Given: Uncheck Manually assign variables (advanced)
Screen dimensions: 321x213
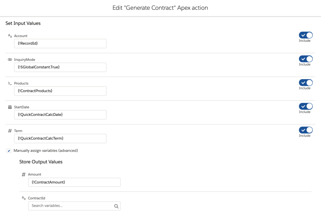Looking at the screenshot, I should tap(9, 151).
